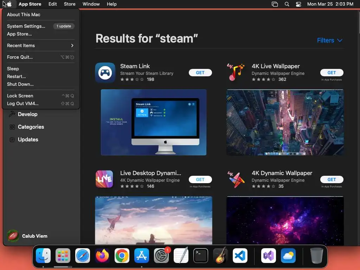Click the Live Desktop Dynamic app icon
The width and height of the screenshot is (360, 270).
point(104,179)
